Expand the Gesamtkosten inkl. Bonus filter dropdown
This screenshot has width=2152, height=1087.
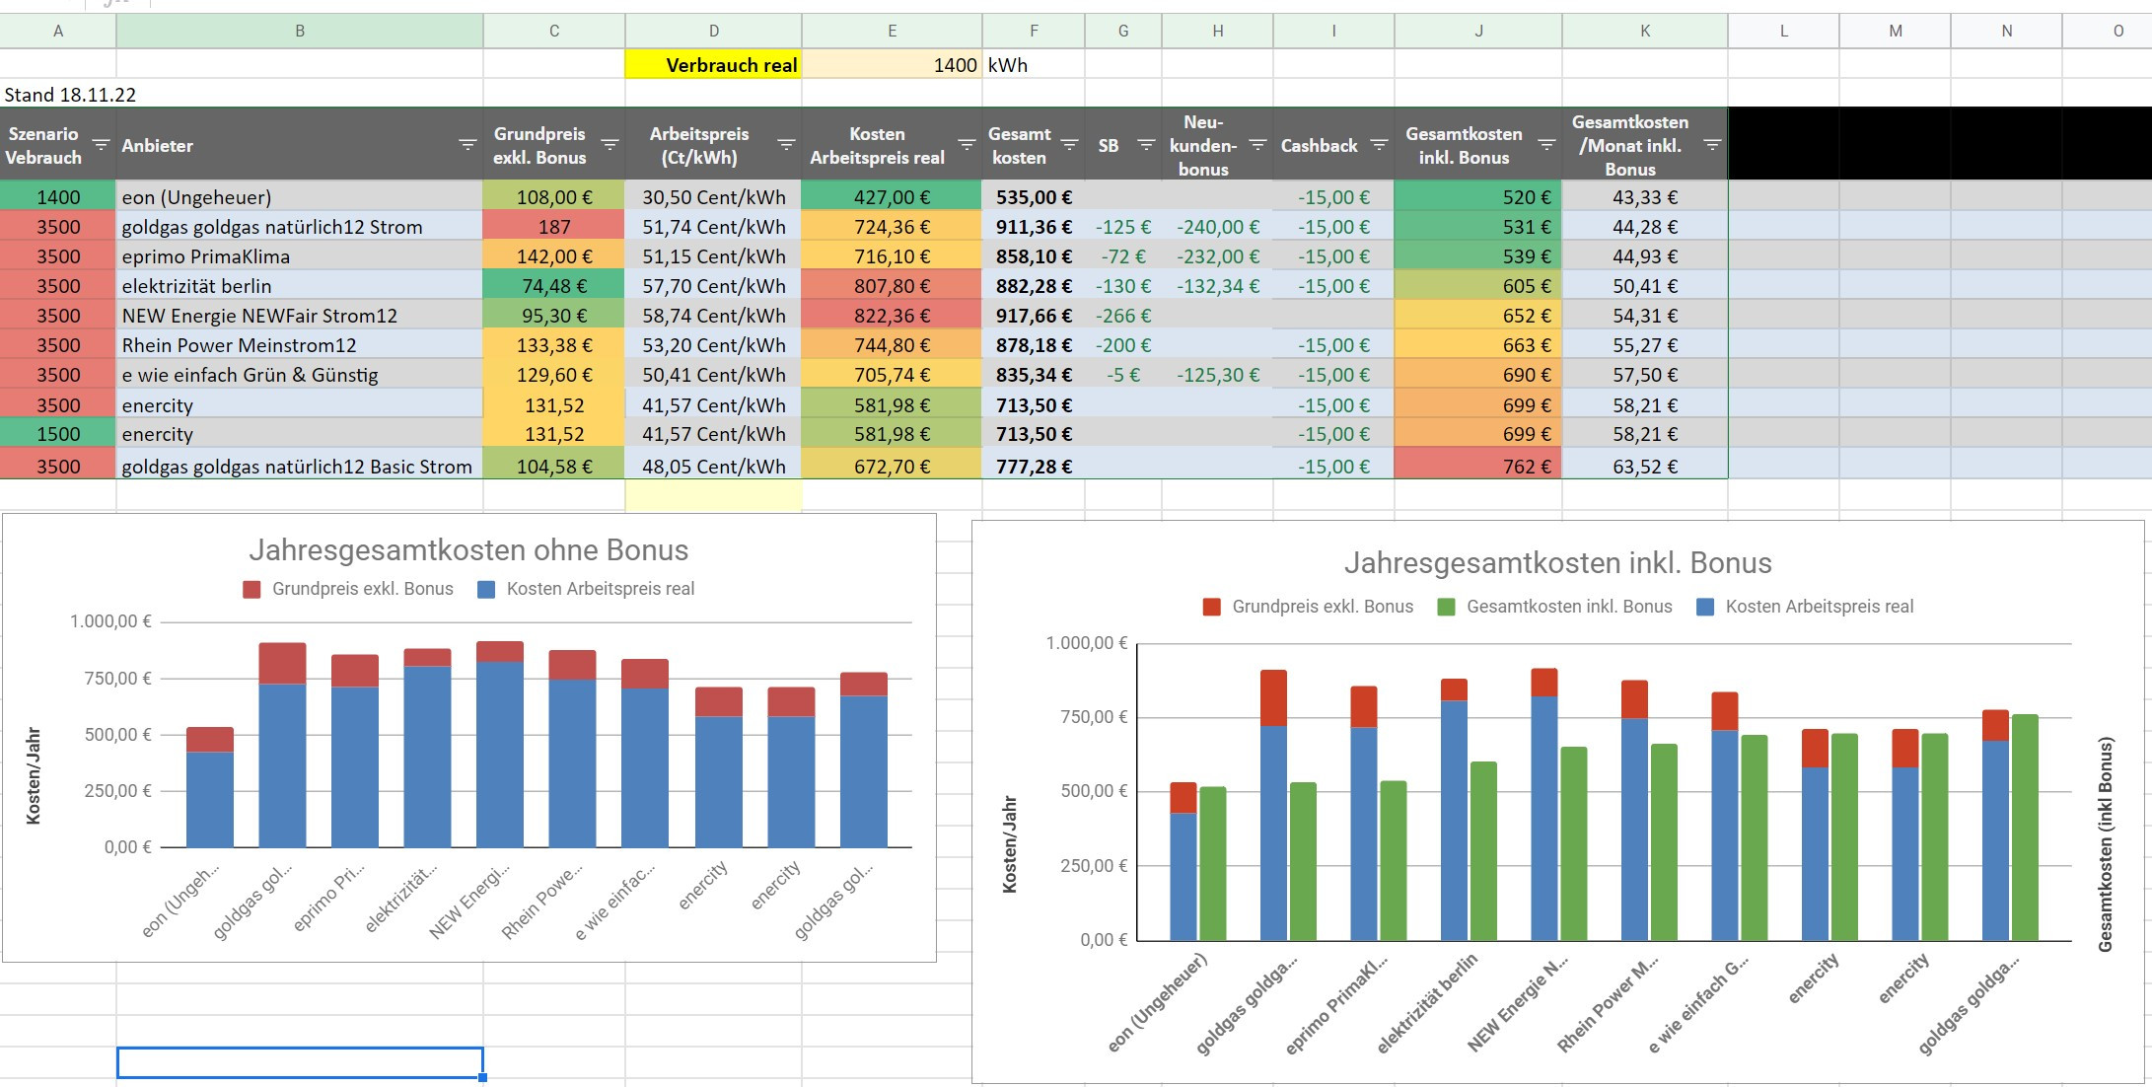click(1546, 145)
